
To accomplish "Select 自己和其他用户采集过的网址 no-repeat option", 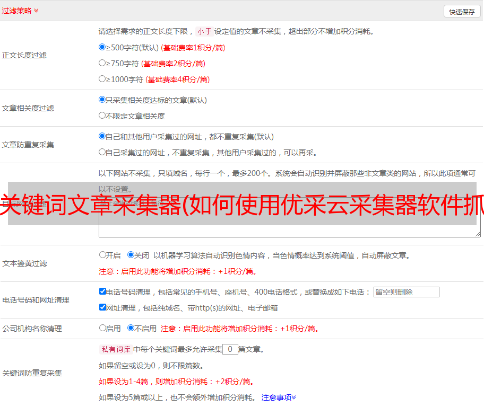I will click(x=102, y=136).
